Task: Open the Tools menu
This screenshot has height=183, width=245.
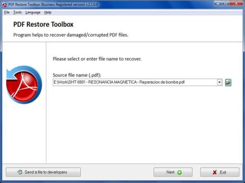Action: [17, 13]
